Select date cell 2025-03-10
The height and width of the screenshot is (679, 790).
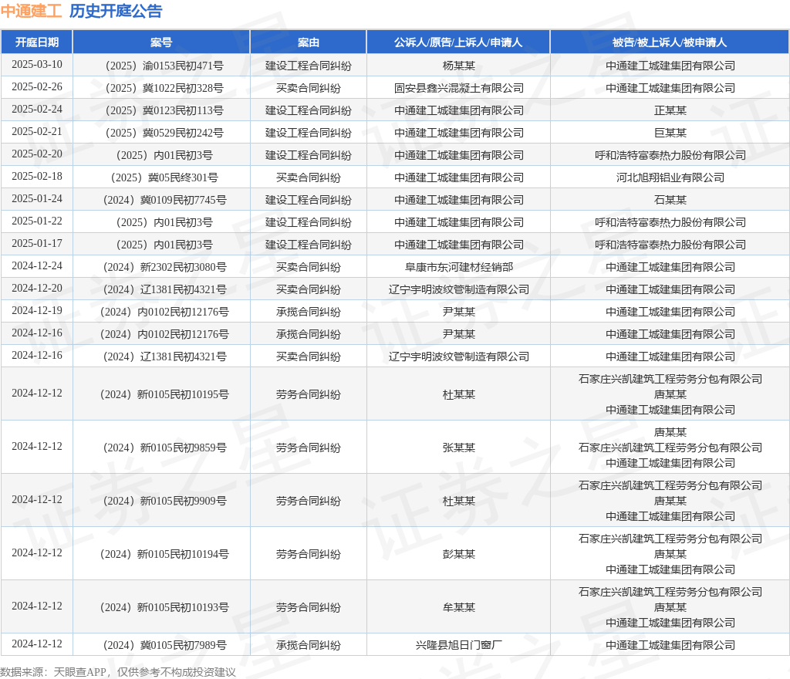point(37,65)
